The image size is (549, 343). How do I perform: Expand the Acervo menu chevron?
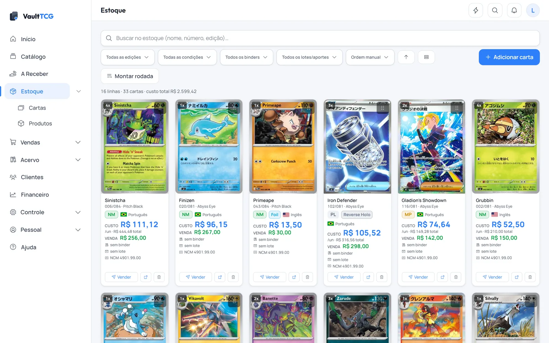[78, 160]
